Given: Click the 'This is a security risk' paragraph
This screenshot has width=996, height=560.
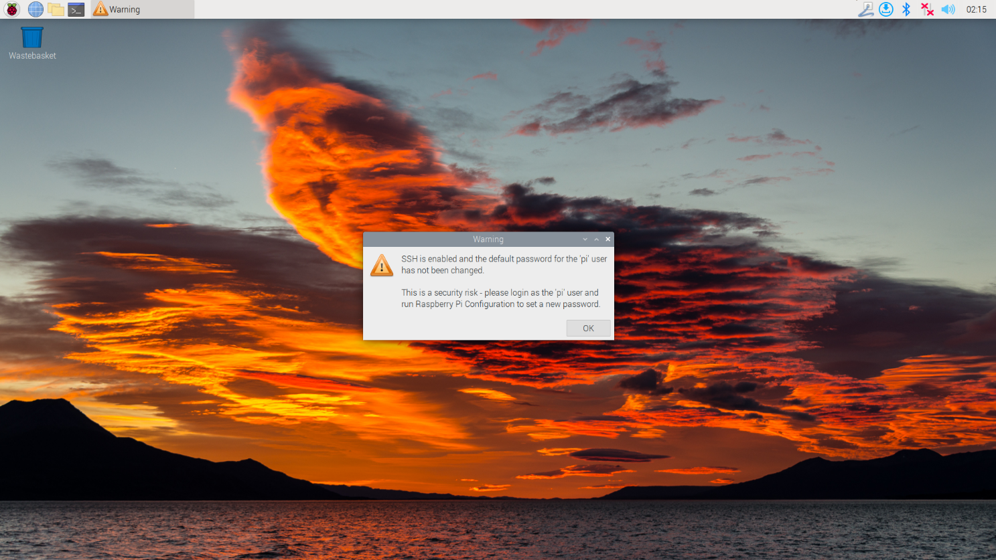Looking at the screenshot, I should [500, 298].
